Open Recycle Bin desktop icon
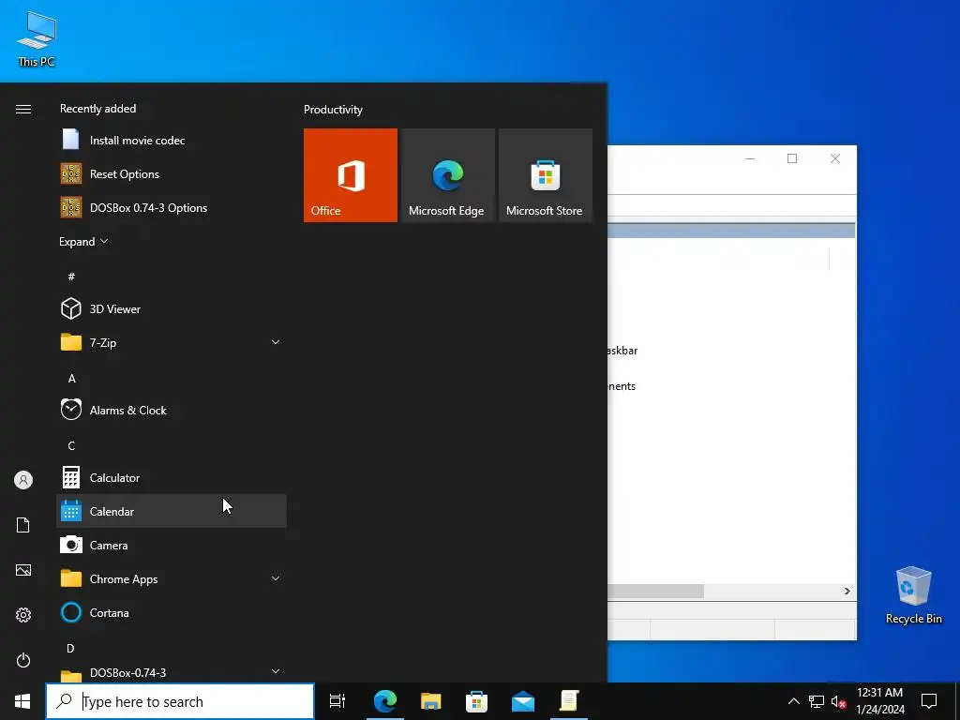The width and height of the screenshot is (960, 720). 913,595
